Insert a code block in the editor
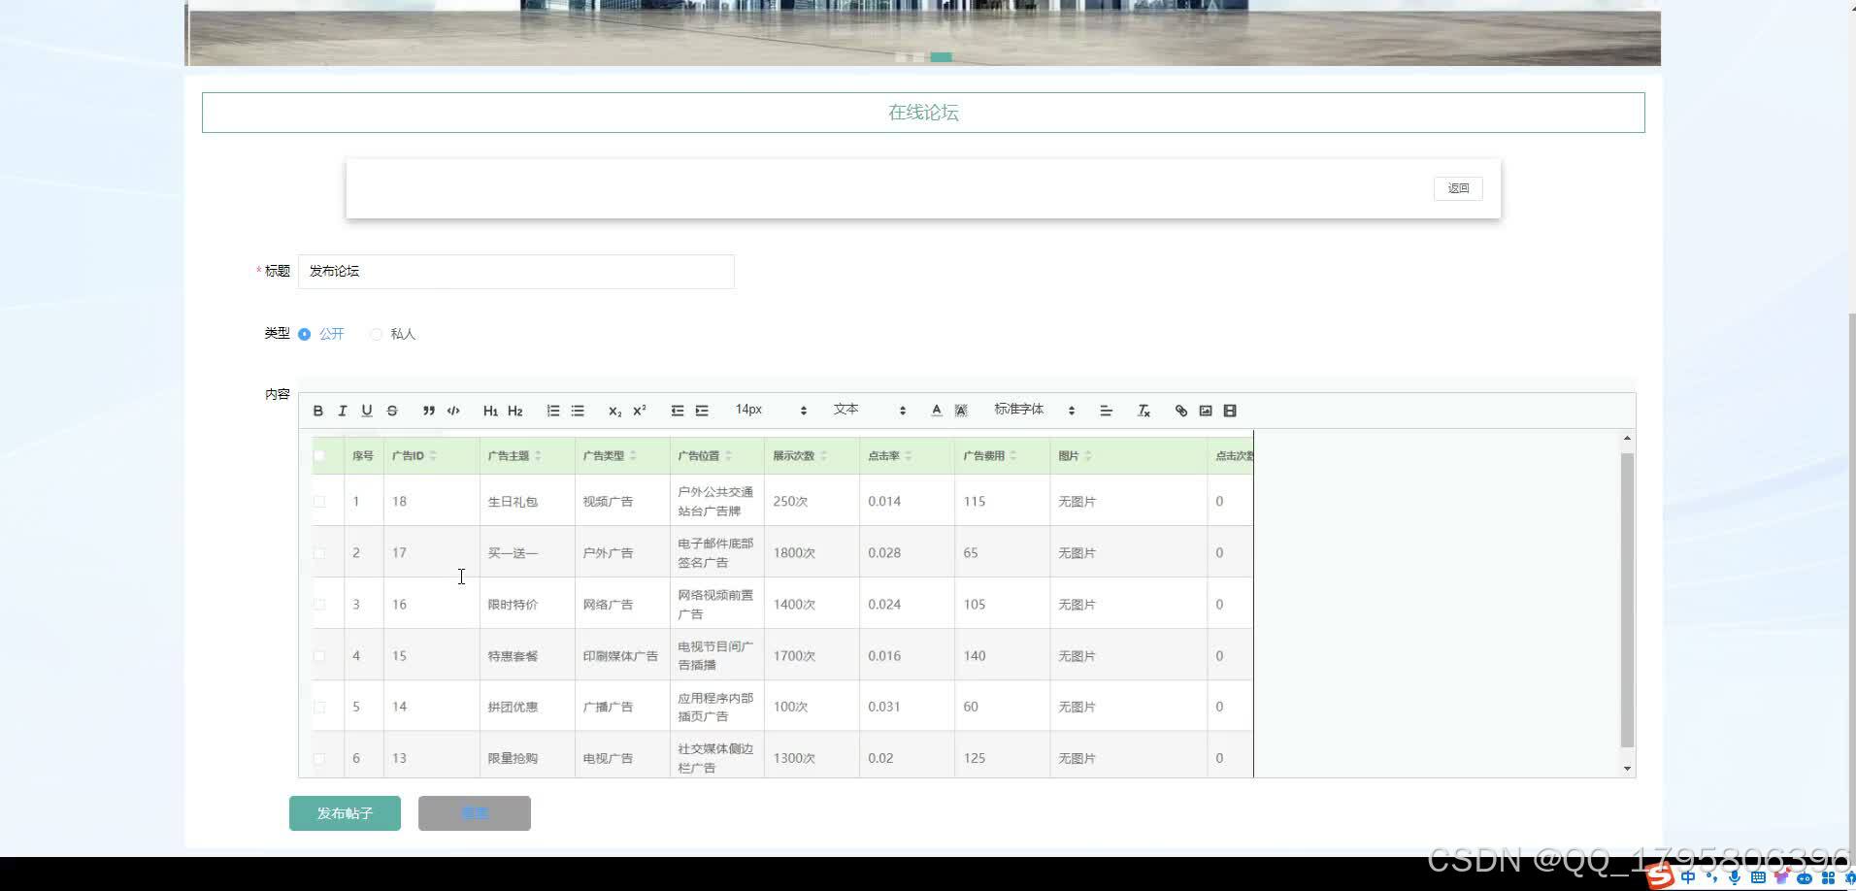Screen dimensions: 1856x891 453,411
